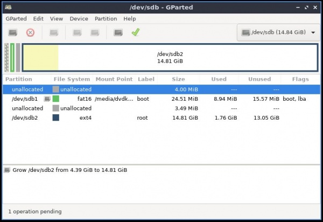Click the green fat16 color swatch

click(x=56, y=99)
